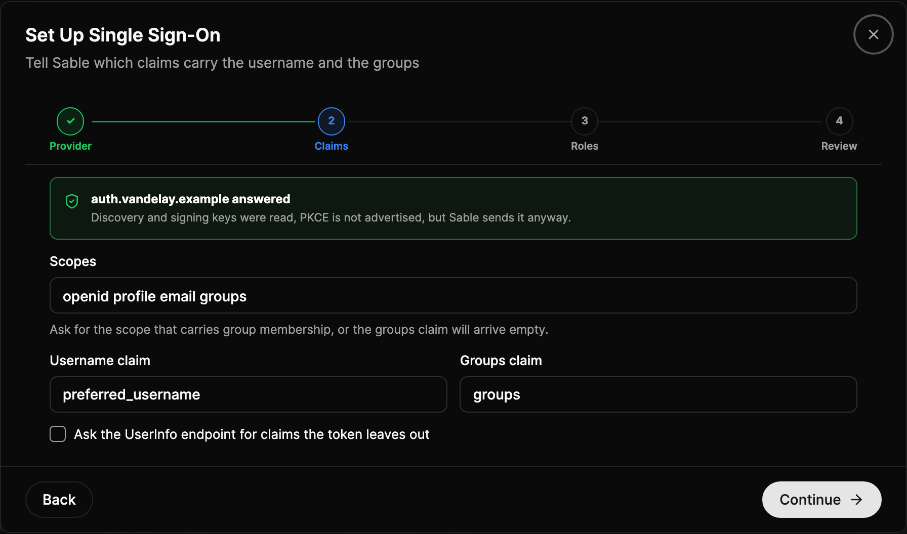Go to the Roles step label
907x534 pixels.
[585, 146]
